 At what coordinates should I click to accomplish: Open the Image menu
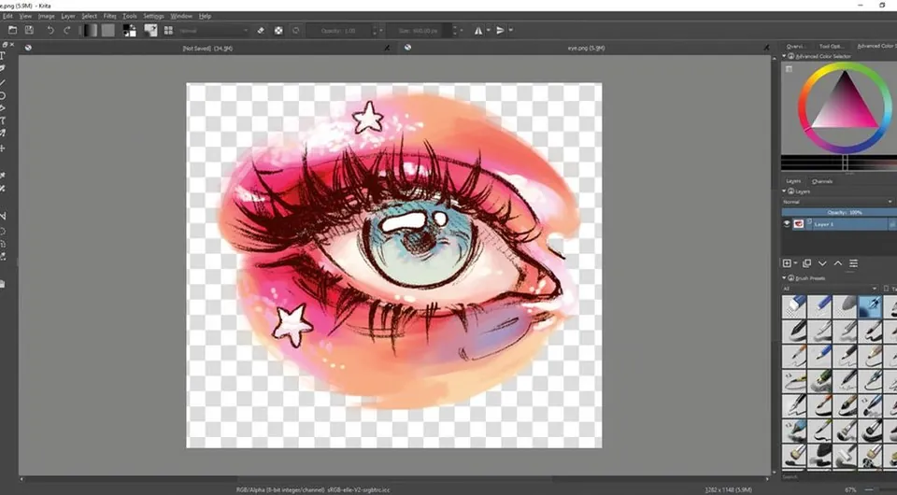pos(47,16)
